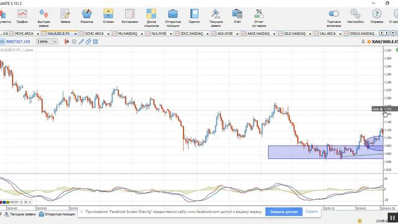Open the Доска опционов option board
Image resolution: width=398 pixels, height=224 pixels.
[x=151, y=18]
